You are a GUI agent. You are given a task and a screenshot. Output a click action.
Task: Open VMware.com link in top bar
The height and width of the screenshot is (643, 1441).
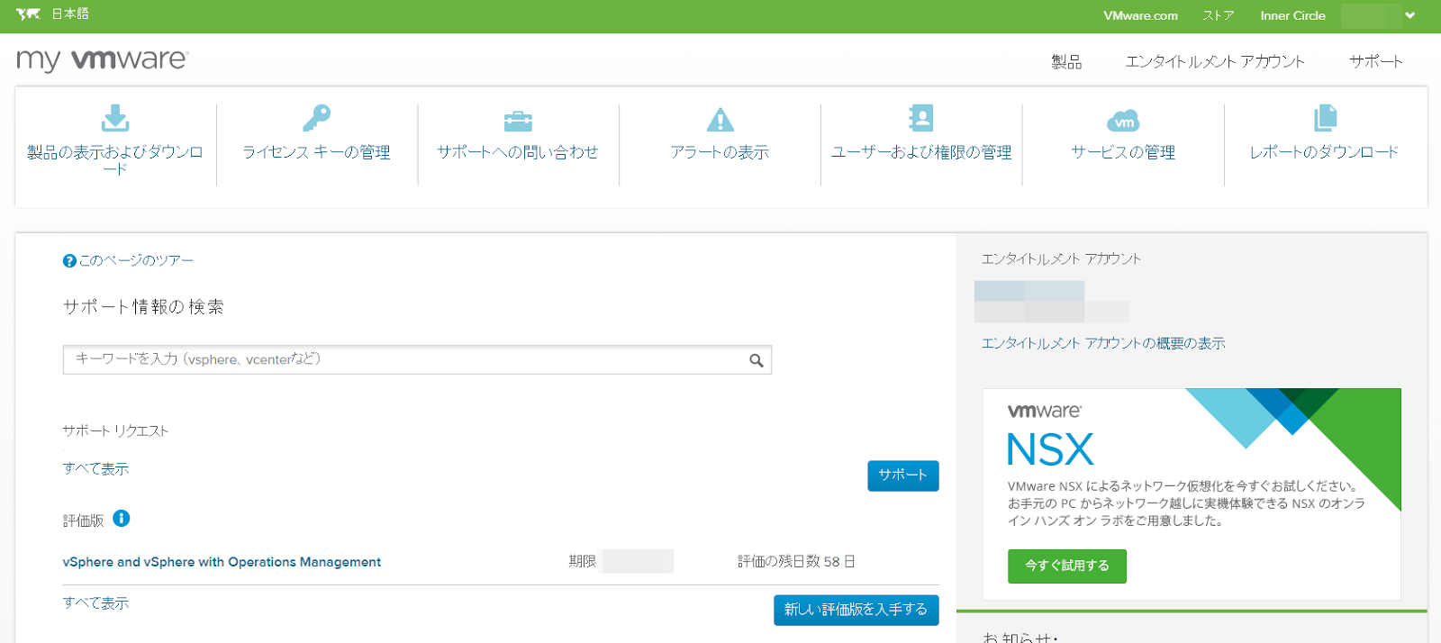point(1140,15)
